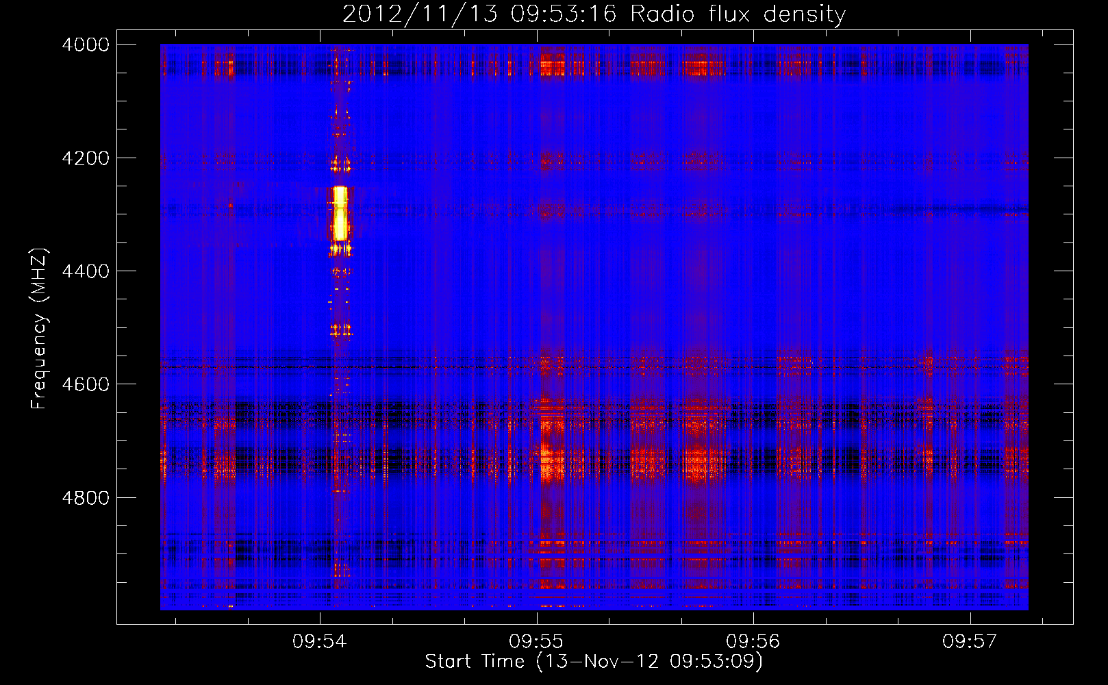Click the 09:54 time axis label
The height and width of the screenshot is (685, 1108).
[320, 642]
